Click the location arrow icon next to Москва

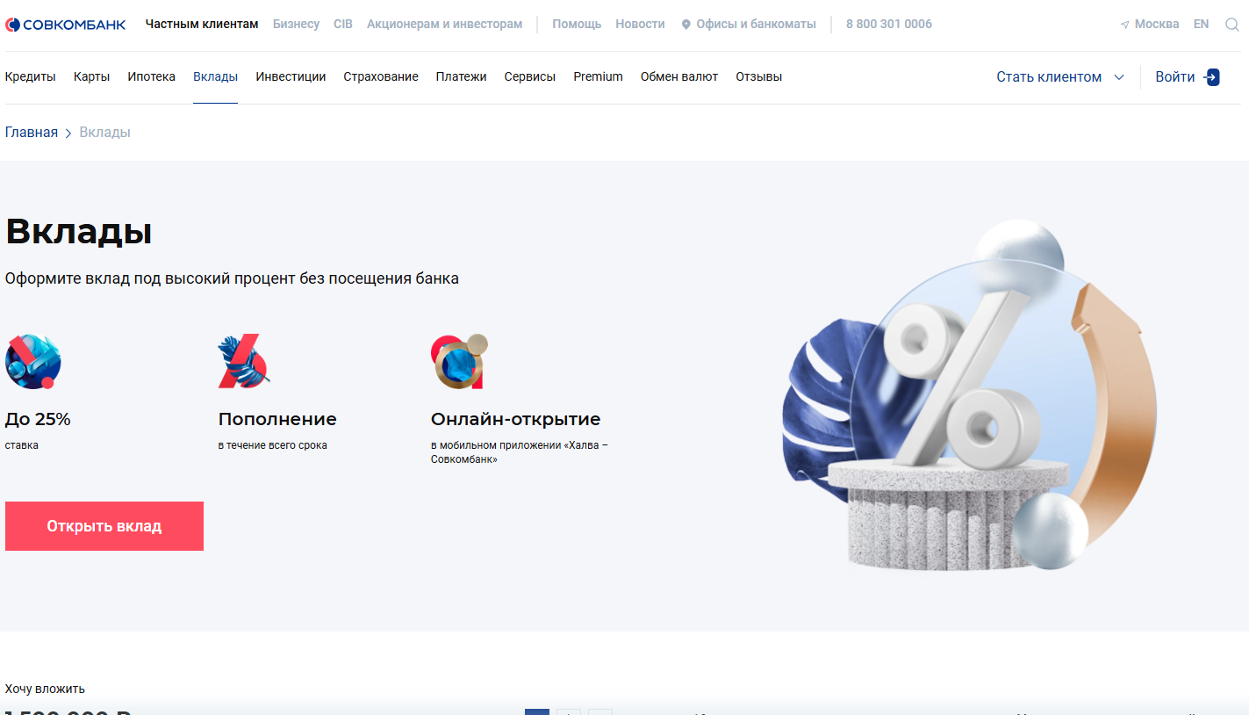[1124, 25]
